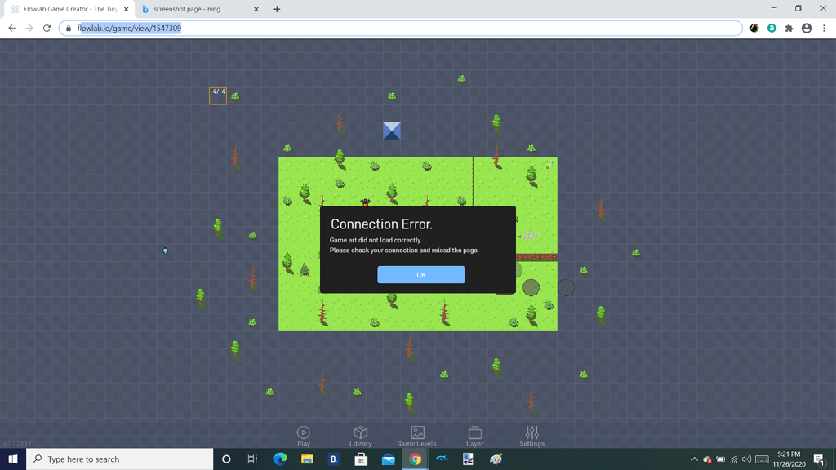The width and height of the screenshot is (836, 470).
Task: Open File Explorer from the taskbar
Action: (x=307, y=459)
